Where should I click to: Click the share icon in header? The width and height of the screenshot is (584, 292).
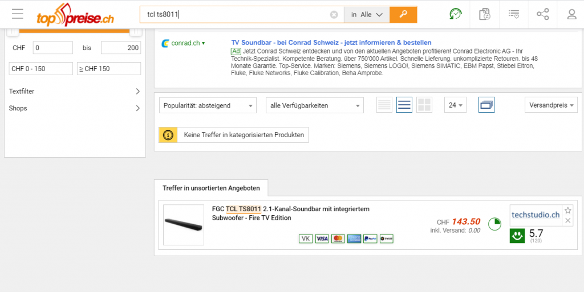click(x=543, y=14)
